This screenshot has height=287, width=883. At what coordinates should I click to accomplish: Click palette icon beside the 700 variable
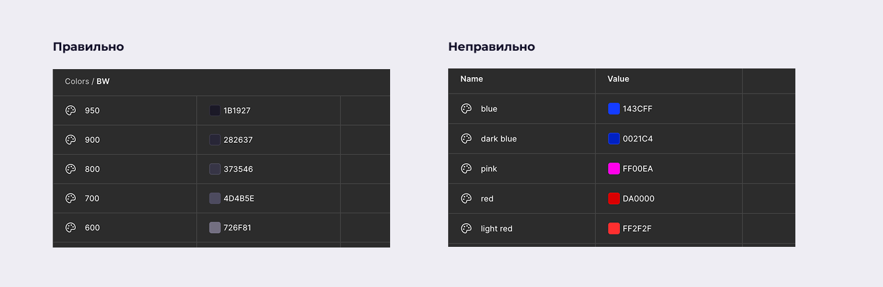click(71, 198)
